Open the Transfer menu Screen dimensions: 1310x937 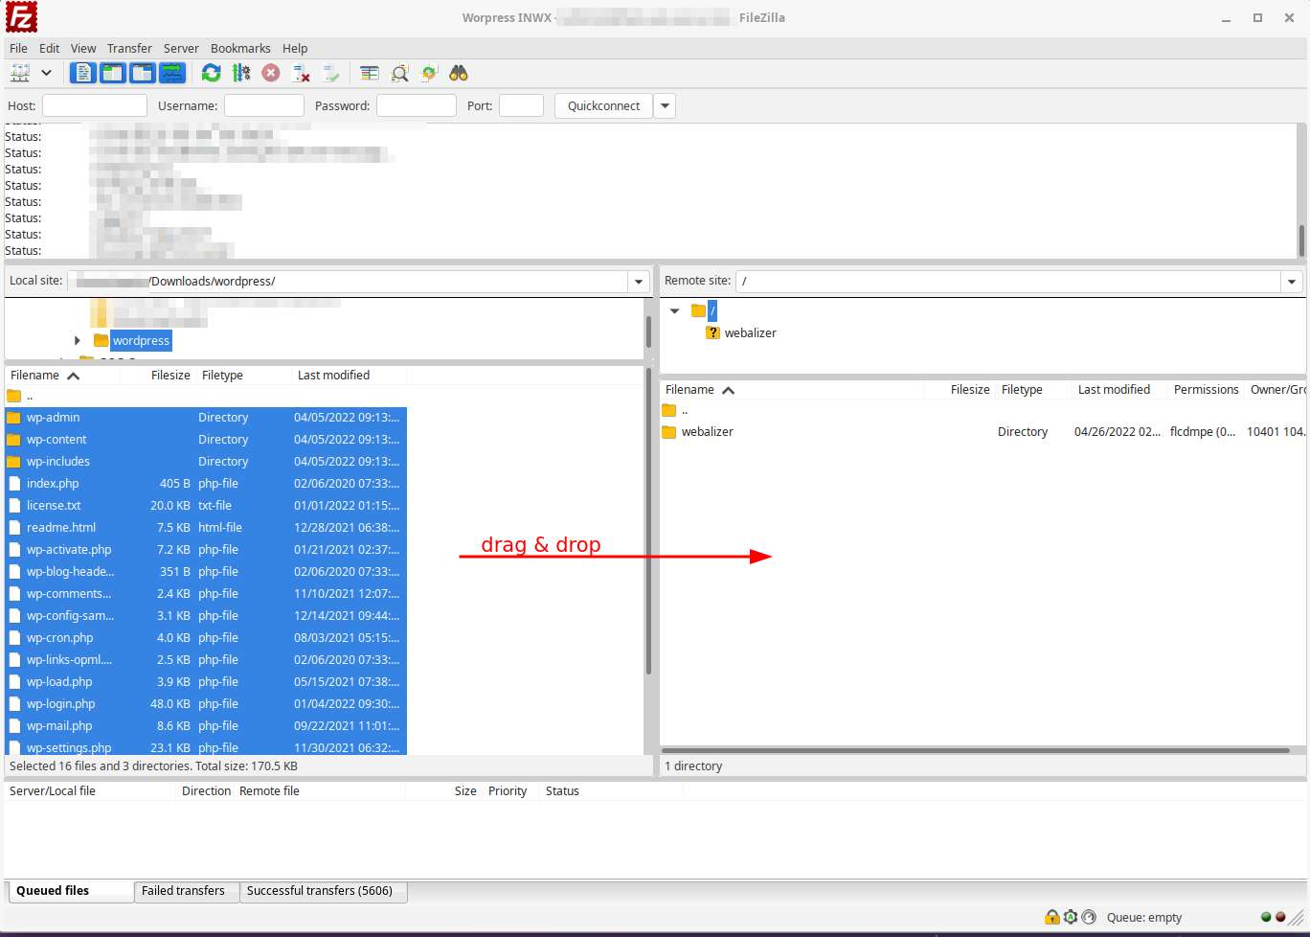coord(129,48)
